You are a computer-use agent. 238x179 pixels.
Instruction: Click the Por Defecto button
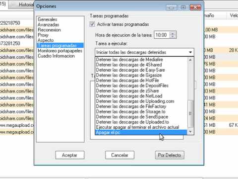170,155
